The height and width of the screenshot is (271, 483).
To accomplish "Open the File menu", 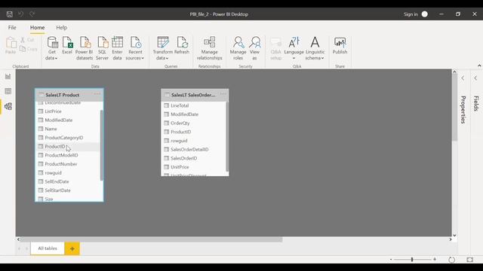I will point(12,27).
